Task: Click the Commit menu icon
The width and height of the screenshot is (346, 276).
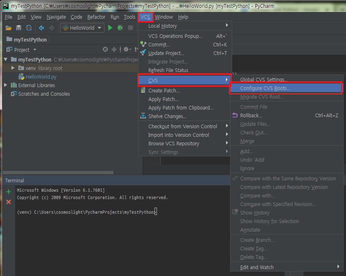Action: point(143,44)
